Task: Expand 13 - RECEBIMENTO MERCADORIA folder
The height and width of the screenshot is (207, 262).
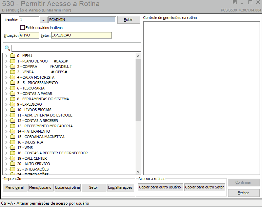Action: pos(6,126)
